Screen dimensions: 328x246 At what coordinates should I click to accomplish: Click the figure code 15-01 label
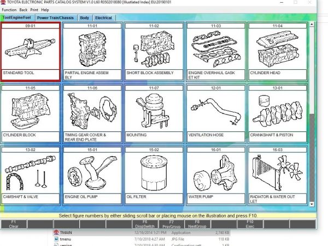92,150
